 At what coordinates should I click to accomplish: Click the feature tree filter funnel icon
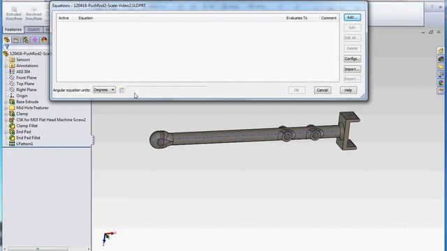(x=7, y=47)
